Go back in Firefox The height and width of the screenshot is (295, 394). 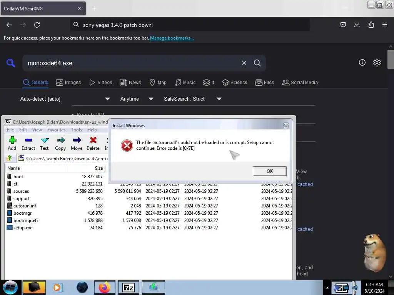pos(9,25)
